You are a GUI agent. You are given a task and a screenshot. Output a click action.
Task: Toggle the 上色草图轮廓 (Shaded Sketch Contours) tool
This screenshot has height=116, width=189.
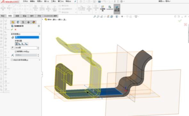click(117, 9)
